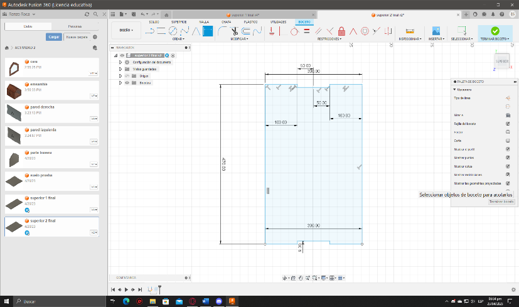Open the pared derecha thumbnail
This screenshot has width=519, height=307.
(14, 112)
